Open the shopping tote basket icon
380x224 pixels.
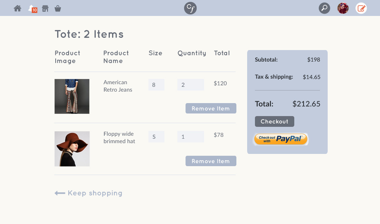58,8
